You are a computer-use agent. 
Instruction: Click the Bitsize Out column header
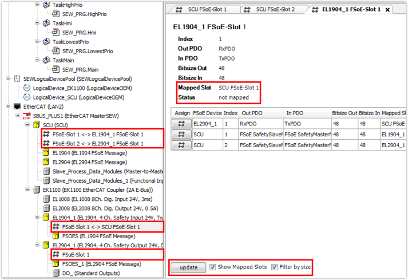pyautogui.click(x=343, y=113)
